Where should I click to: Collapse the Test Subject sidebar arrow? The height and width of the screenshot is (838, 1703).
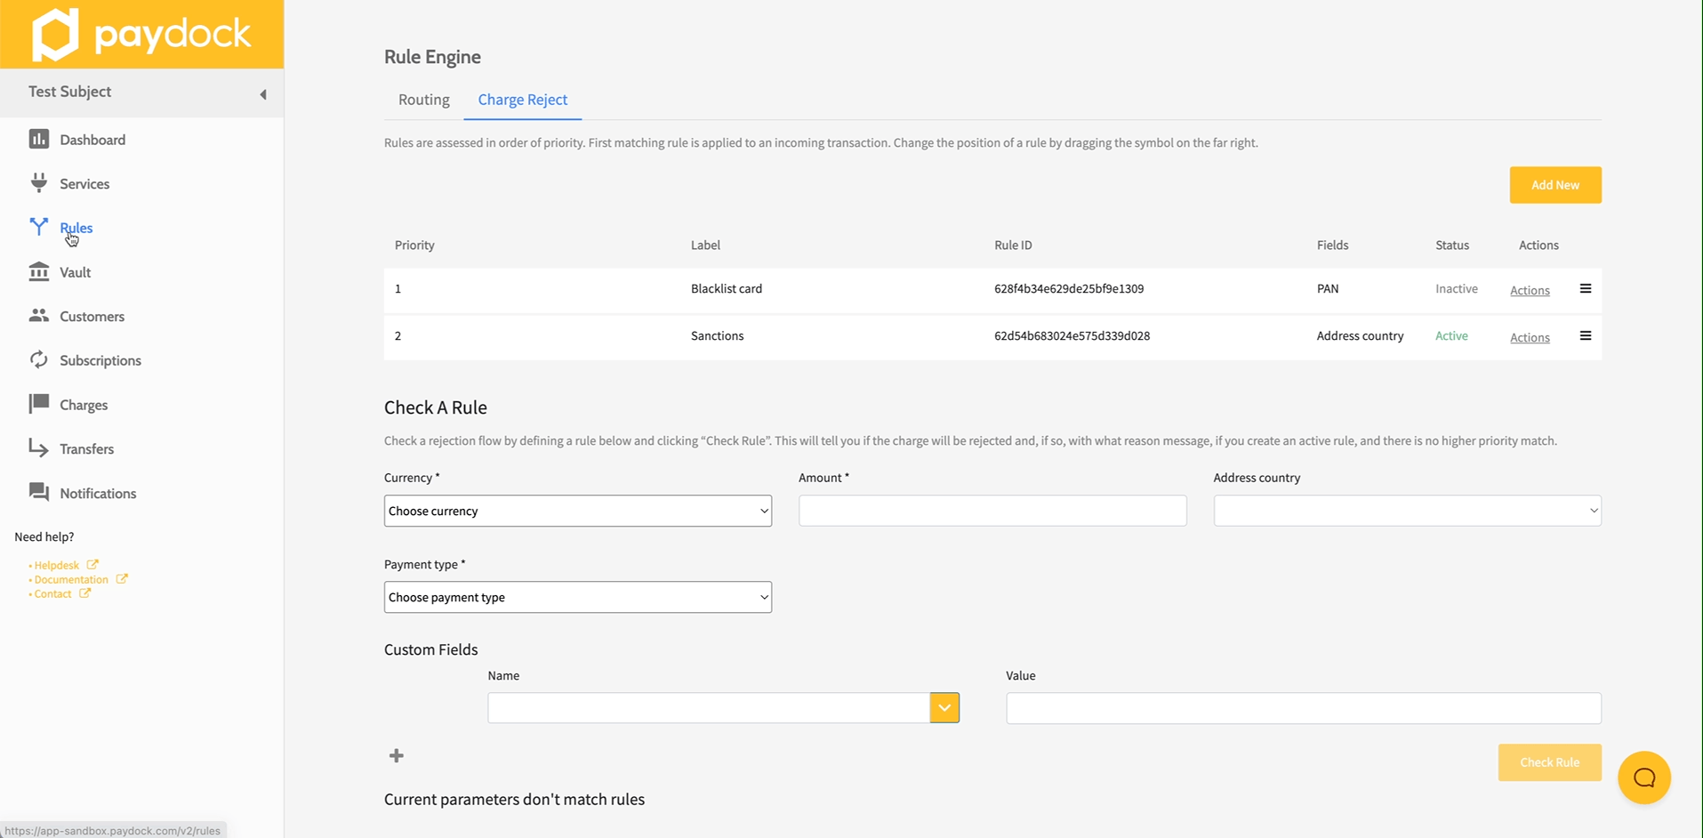point(263,94)
